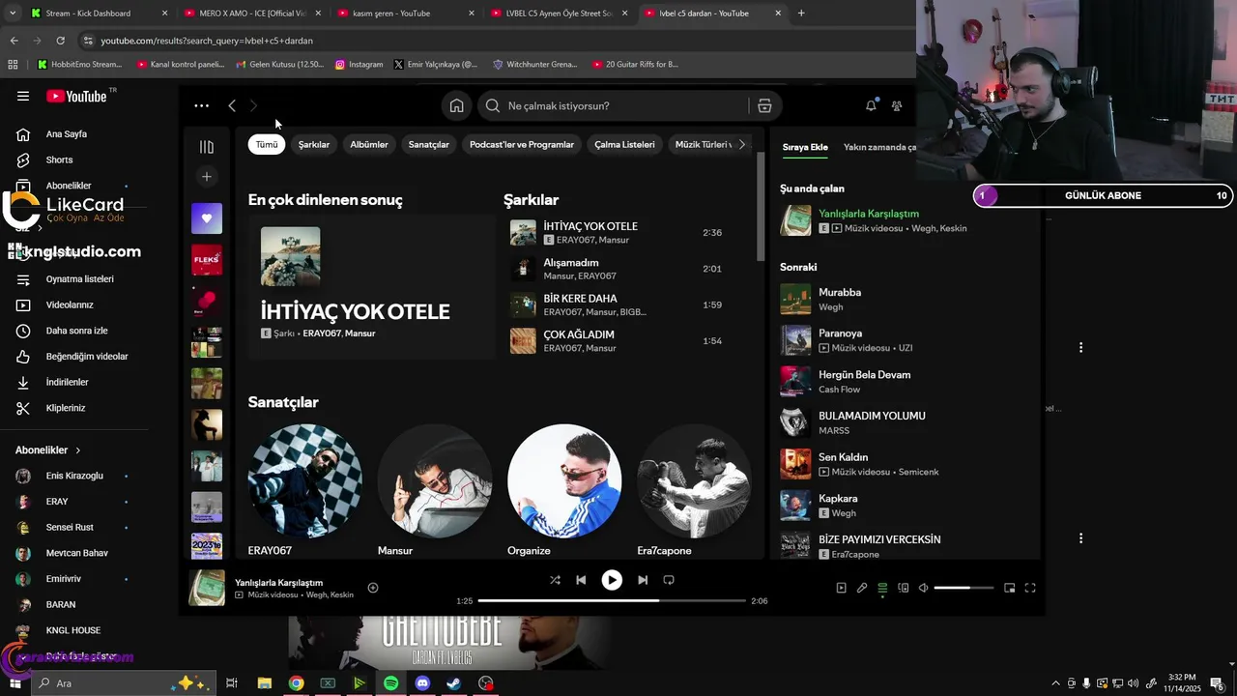
Task: Expand more filter chips with right chevron
Action: (x=741, y=144)
